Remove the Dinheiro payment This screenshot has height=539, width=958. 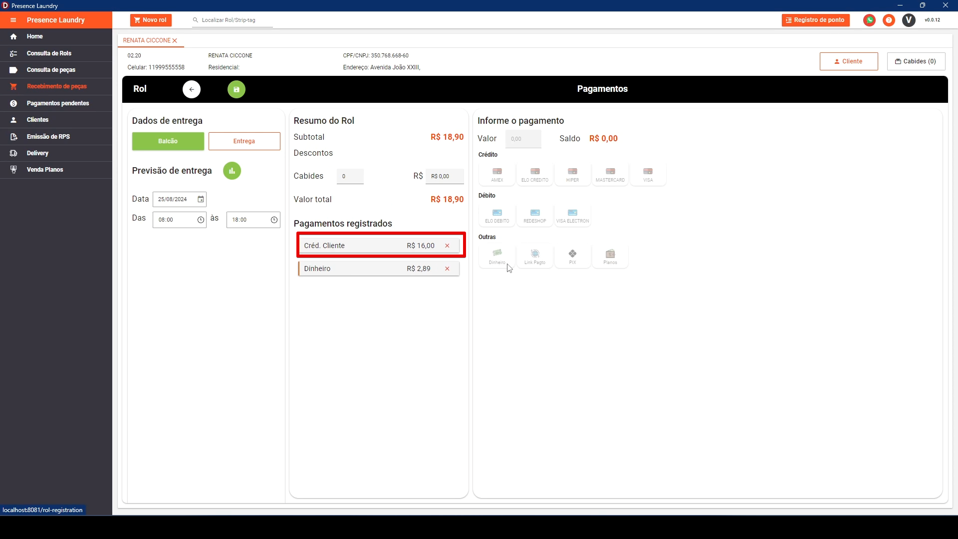[447, 269]
